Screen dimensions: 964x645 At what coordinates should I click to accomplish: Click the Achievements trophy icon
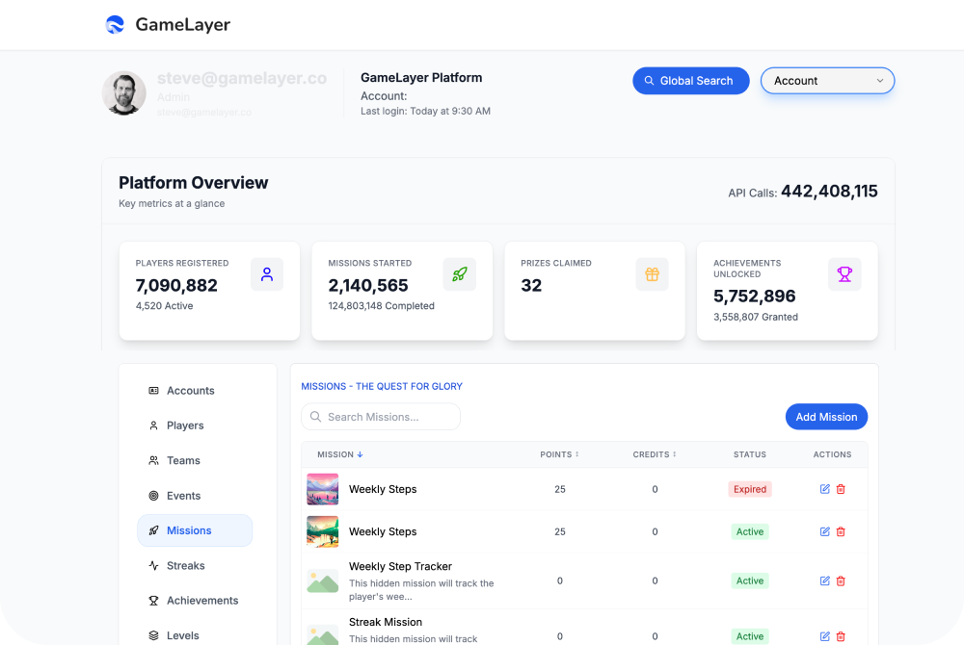154,600
